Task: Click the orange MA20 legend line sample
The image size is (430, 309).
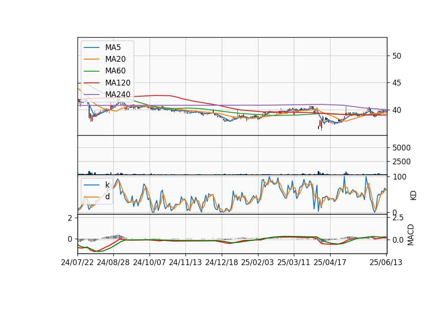Action: (91, 59)
